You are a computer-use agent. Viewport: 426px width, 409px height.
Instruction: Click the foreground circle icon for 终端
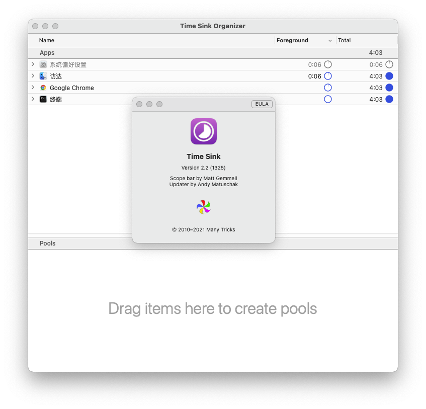pyautogui.click(x=328, y=99)
